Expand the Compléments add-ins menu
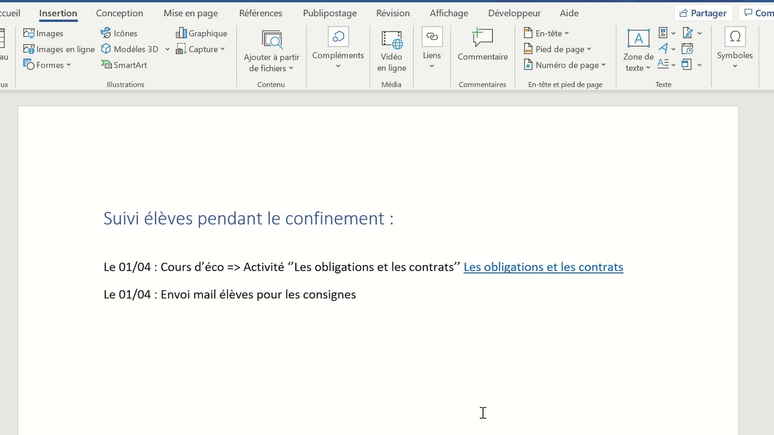Screen dimensions: 774x435 [338, 48]
